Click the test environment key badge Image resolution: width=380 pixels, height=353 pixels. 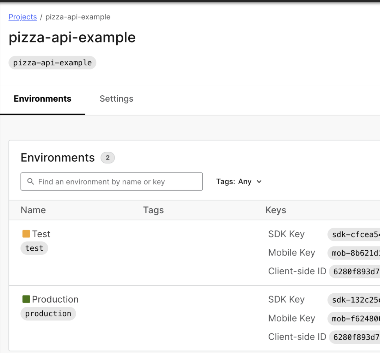34,248
